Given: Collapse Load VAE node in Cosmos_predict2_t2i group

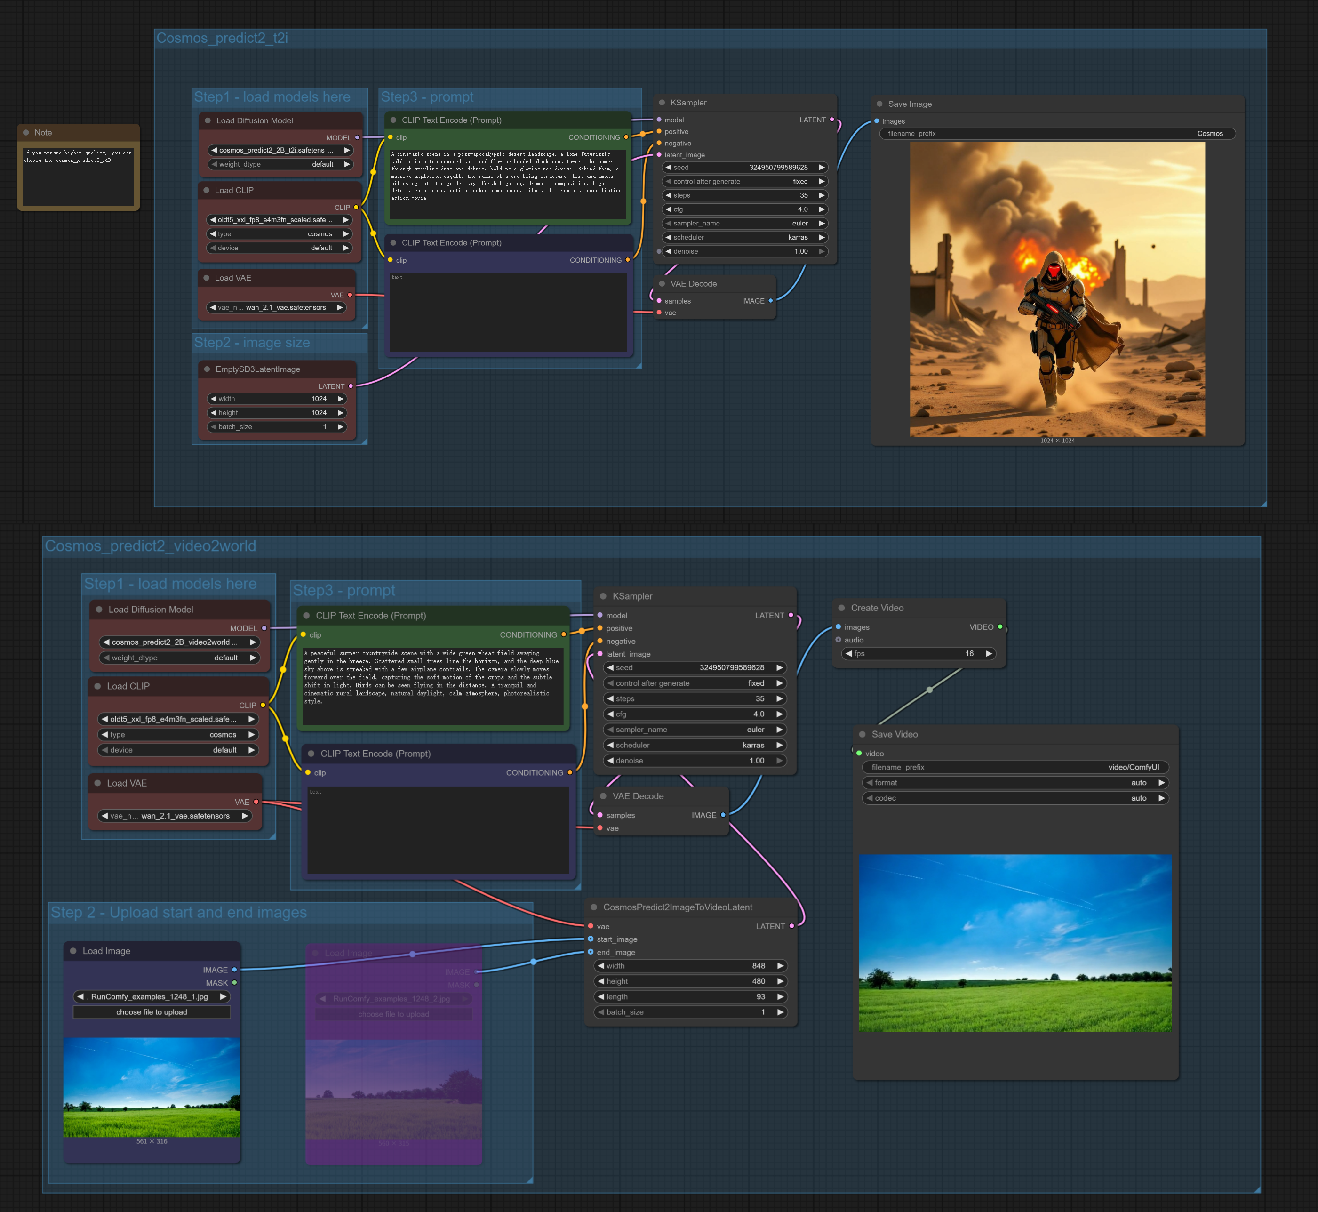Looking at the screenshot, I should pyautogui.click(x=207, y=278).
